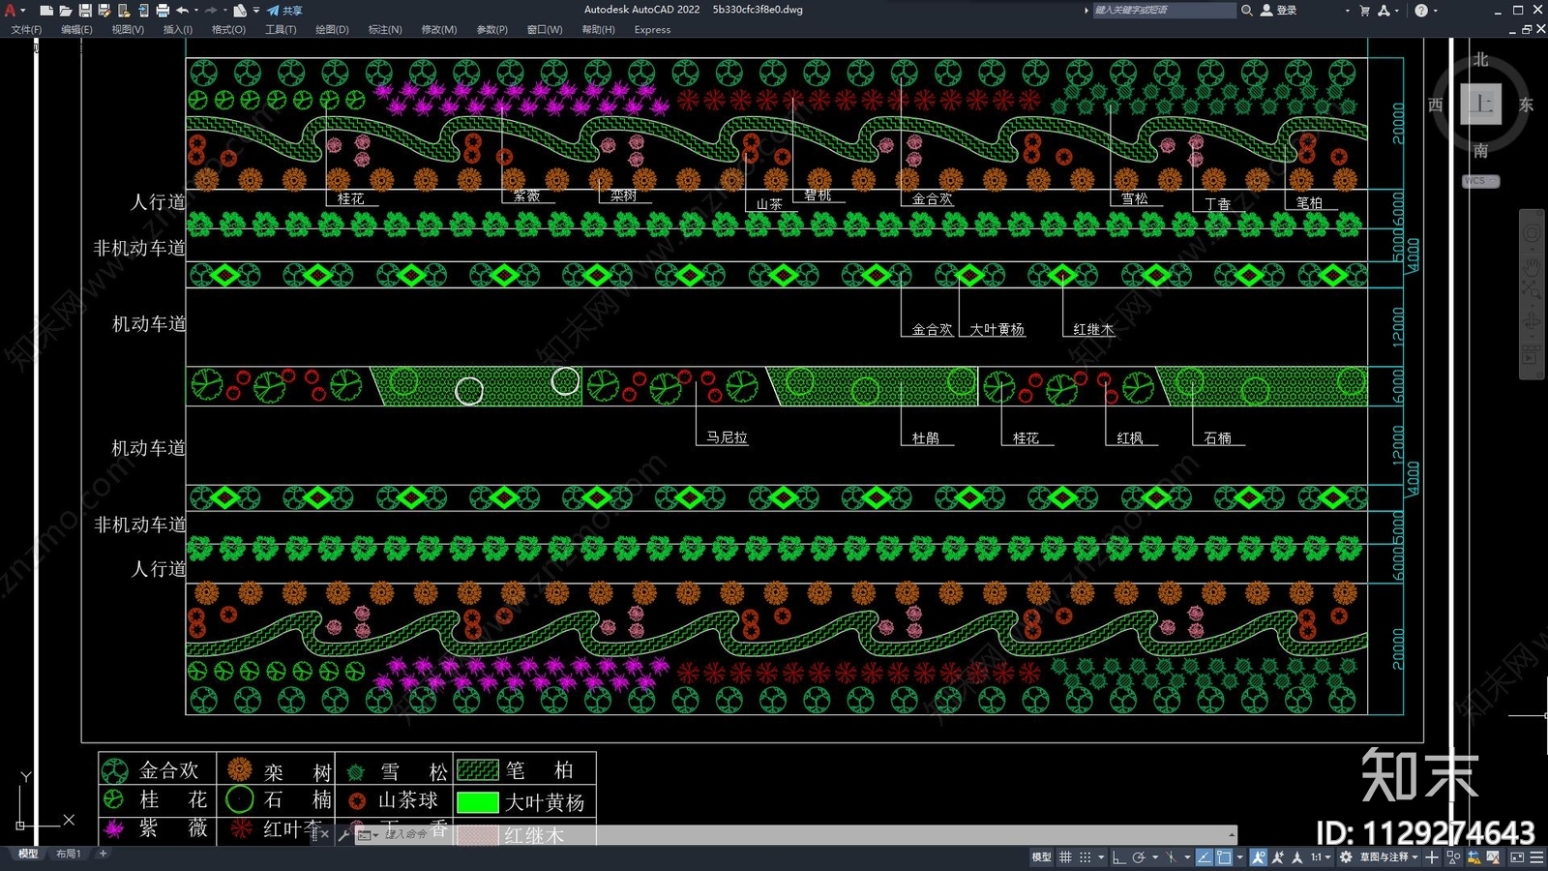This screenshot has height=871, width=1548.
Task: Open the 文件(F) menu
Action: click(x=26, y=30)
